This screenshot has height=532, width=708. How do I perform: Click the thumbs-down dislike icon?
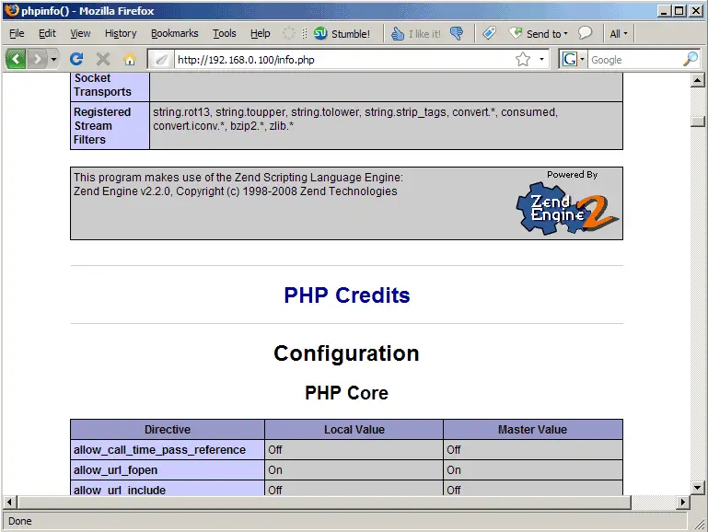coord(457,33)
